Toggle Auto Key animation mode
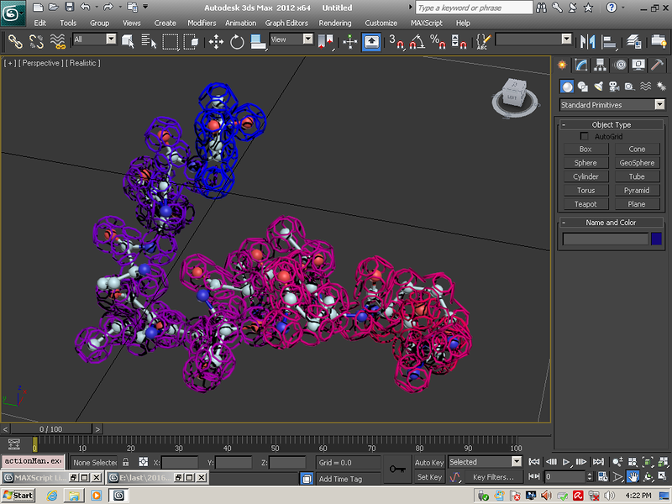 pyautogui.click(x=429, y=462)
